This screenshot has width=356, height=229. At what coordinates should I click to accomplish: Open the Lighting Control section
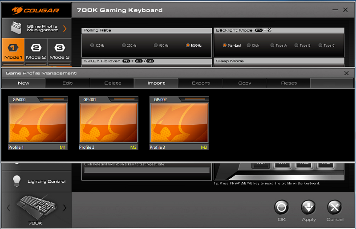tap(37, 181)
